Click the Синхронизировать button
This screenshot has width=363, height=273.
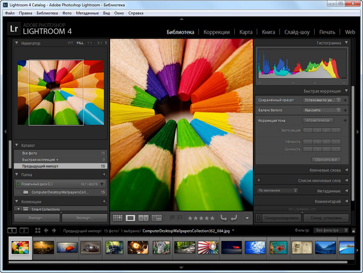(282, 218)
